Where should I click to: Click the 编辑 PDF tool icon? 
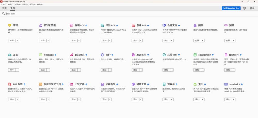coord(71,25)
